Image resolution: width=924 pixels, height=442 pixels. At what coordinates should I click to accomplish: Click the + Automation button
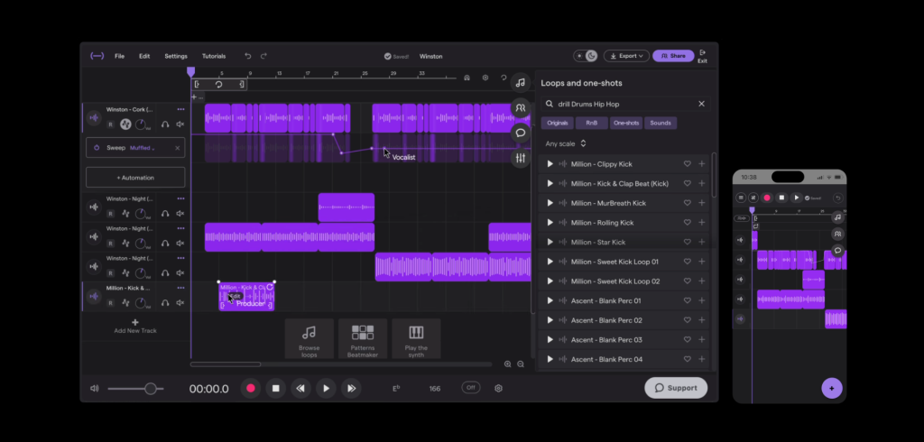[135, 177]
